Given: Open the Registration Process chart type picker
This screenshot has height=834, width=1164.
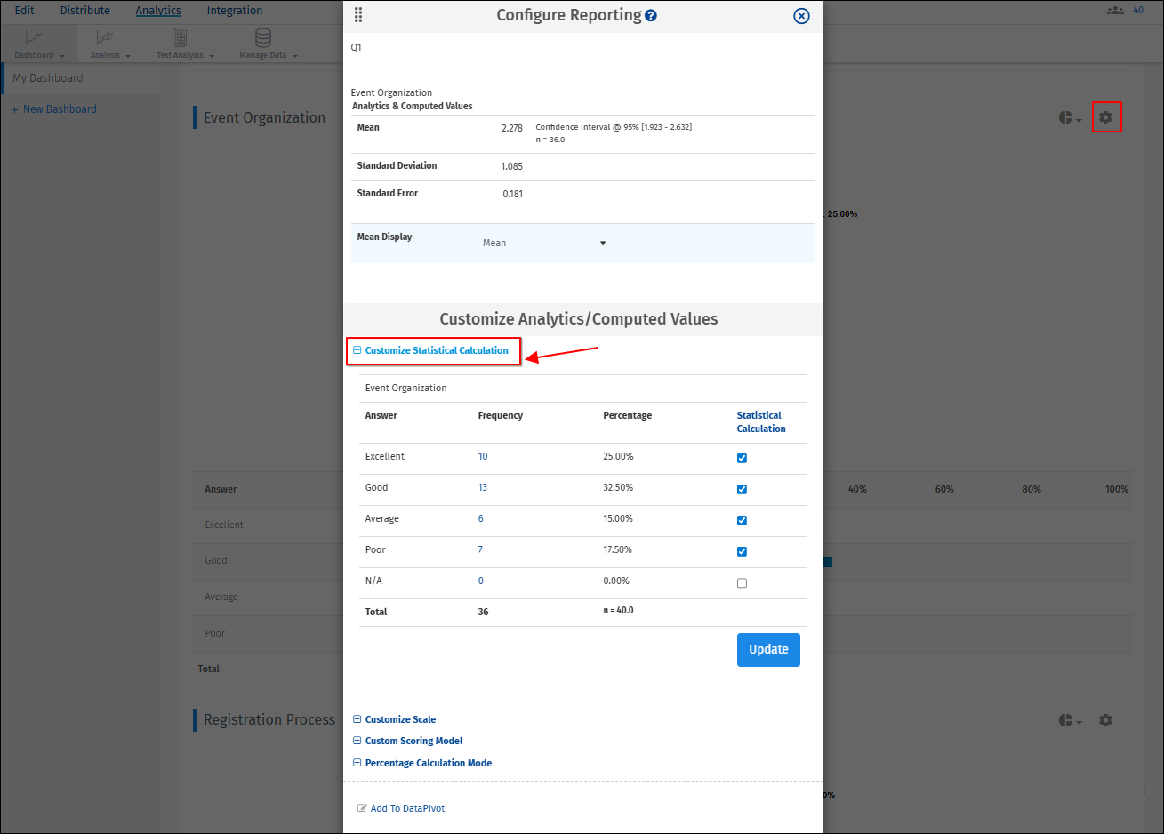Looking at the screenshot, I should (1070, 720).
